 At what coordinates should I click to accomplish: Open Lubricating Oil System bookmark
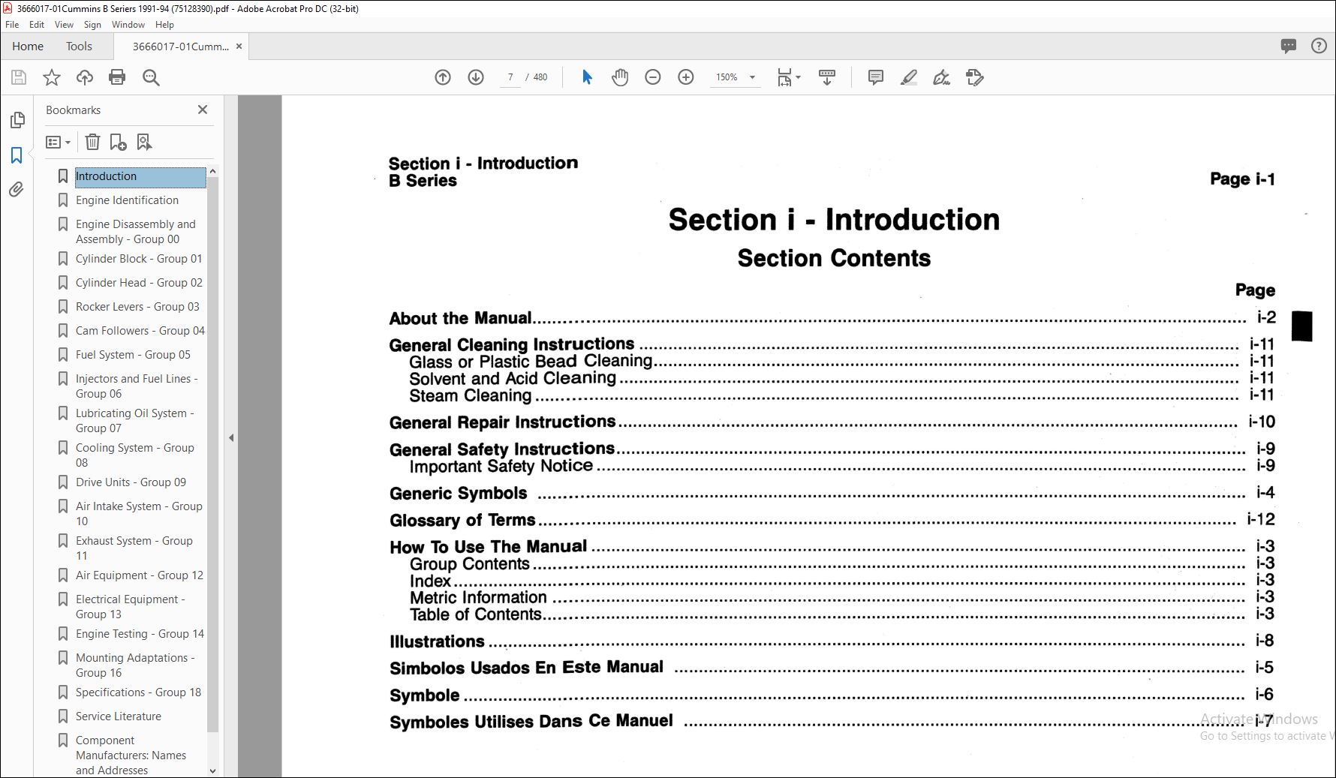click(135, 421)
